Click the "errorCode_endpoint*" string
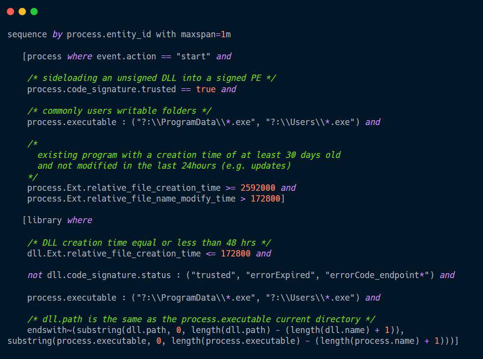Image resolution: width=483 pixels, height=359 pixels. pos(378,275)
